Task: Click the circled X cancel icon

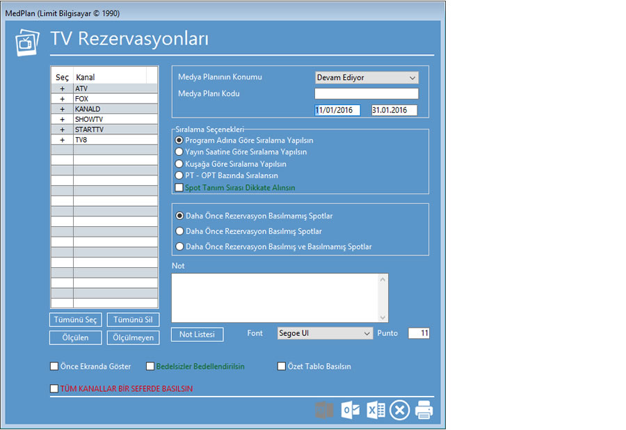Action: coord(399,411)
